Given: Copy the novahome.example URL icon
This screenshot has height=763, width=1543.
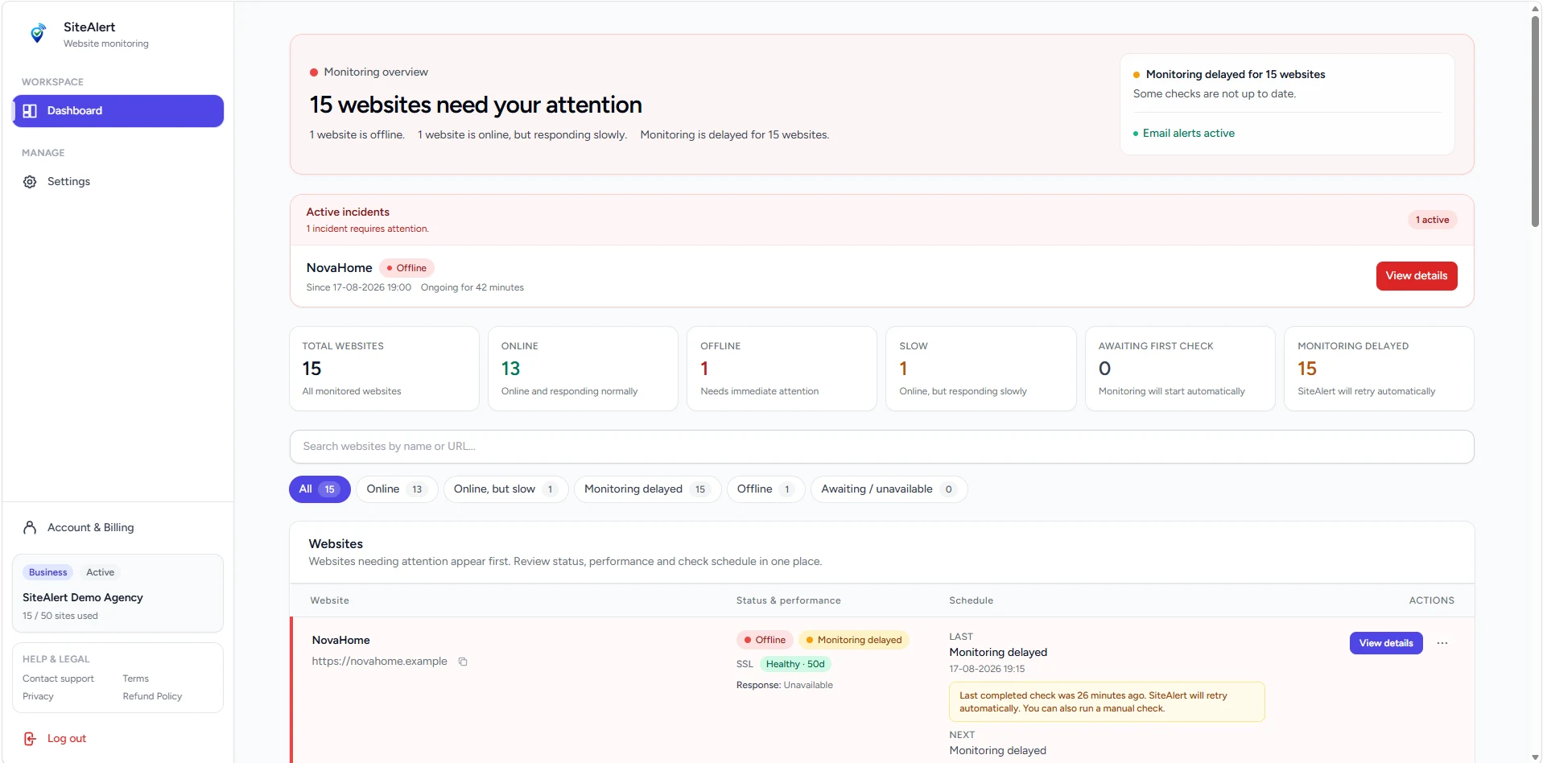Looking at the screenshot, I should (x=463, y=662).
